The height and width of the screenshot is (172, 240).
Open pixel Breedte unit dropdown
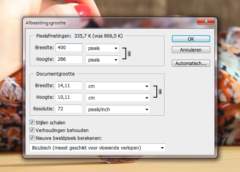(102, 48)
